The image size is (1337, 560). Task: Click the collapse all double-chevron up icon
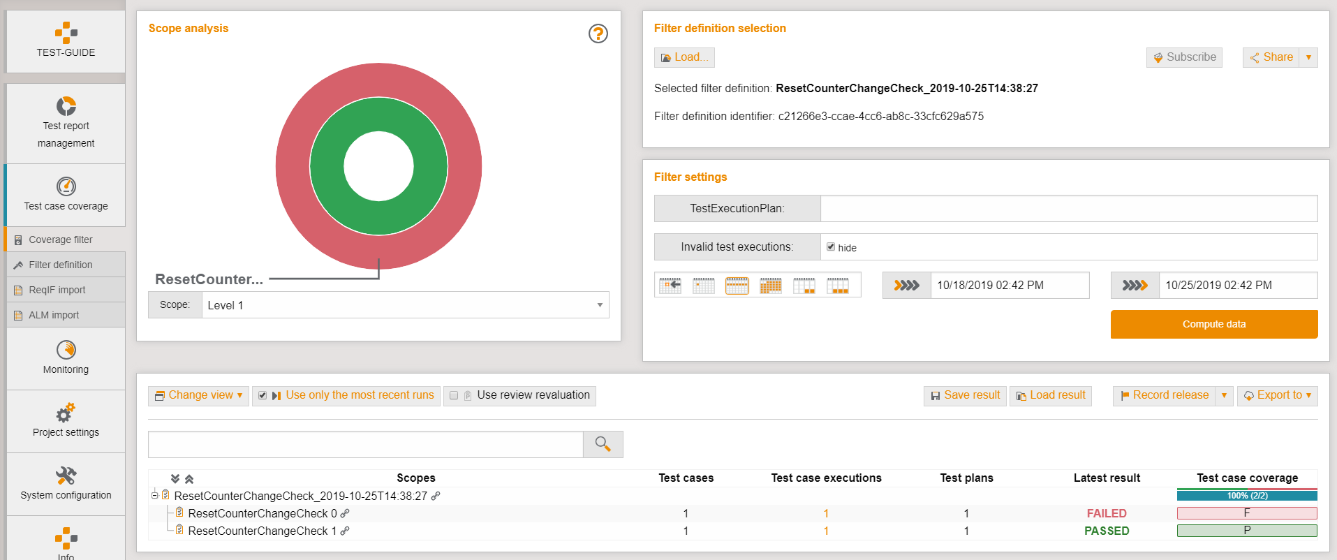click(x=189, y=478)
